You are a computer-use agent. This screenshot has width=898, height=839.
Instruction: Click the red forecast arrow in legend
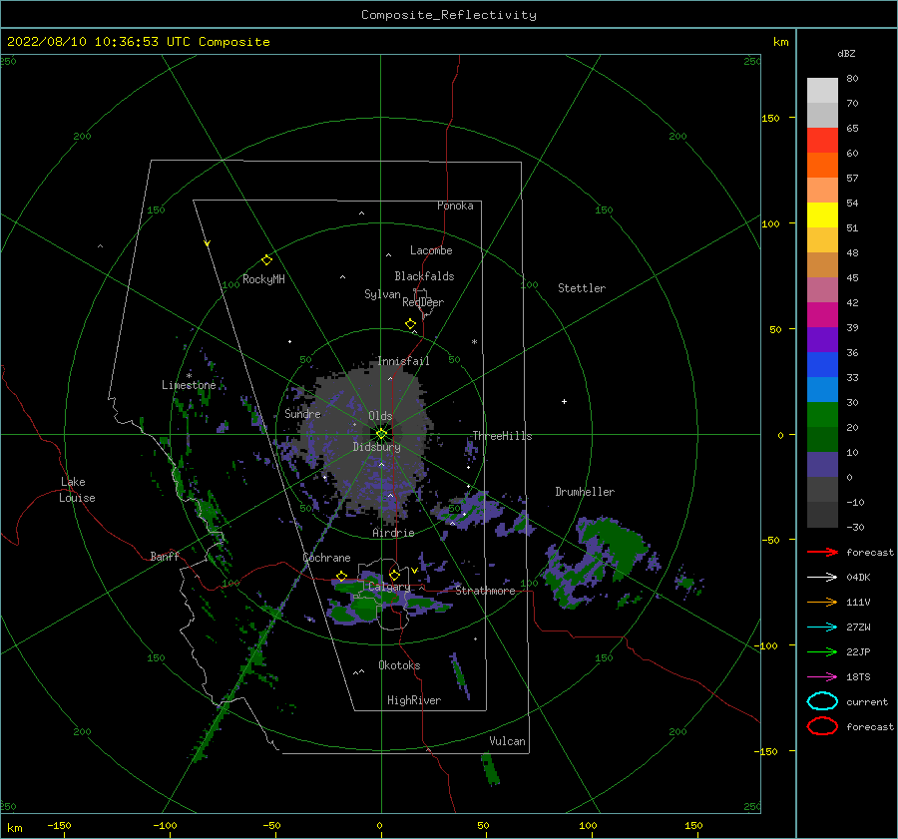tap(822, 552)
